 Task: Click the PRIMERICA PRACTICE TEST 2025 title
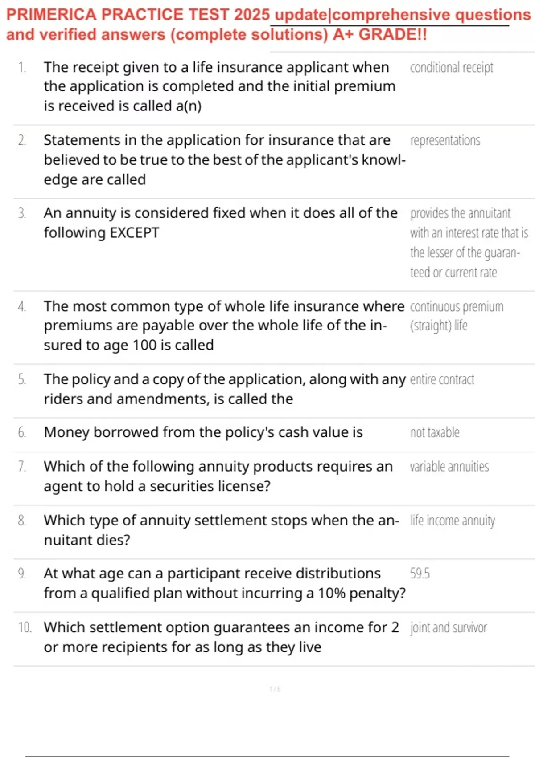click(x=268, y=24)
